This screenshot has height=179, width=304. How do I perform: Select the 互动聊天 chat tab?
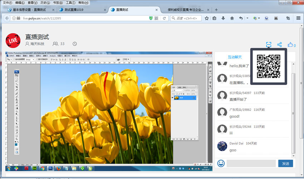[235, 57]
